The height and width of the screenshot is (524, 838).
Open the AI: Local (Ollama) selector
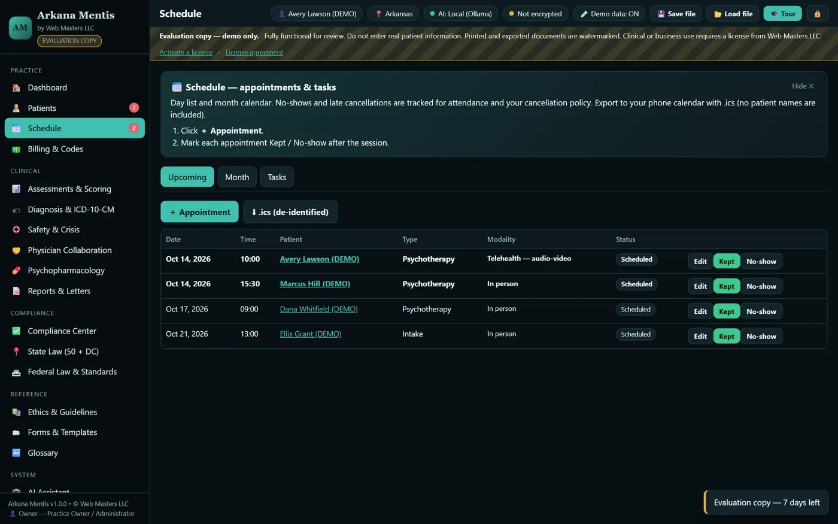click(461, 14)
